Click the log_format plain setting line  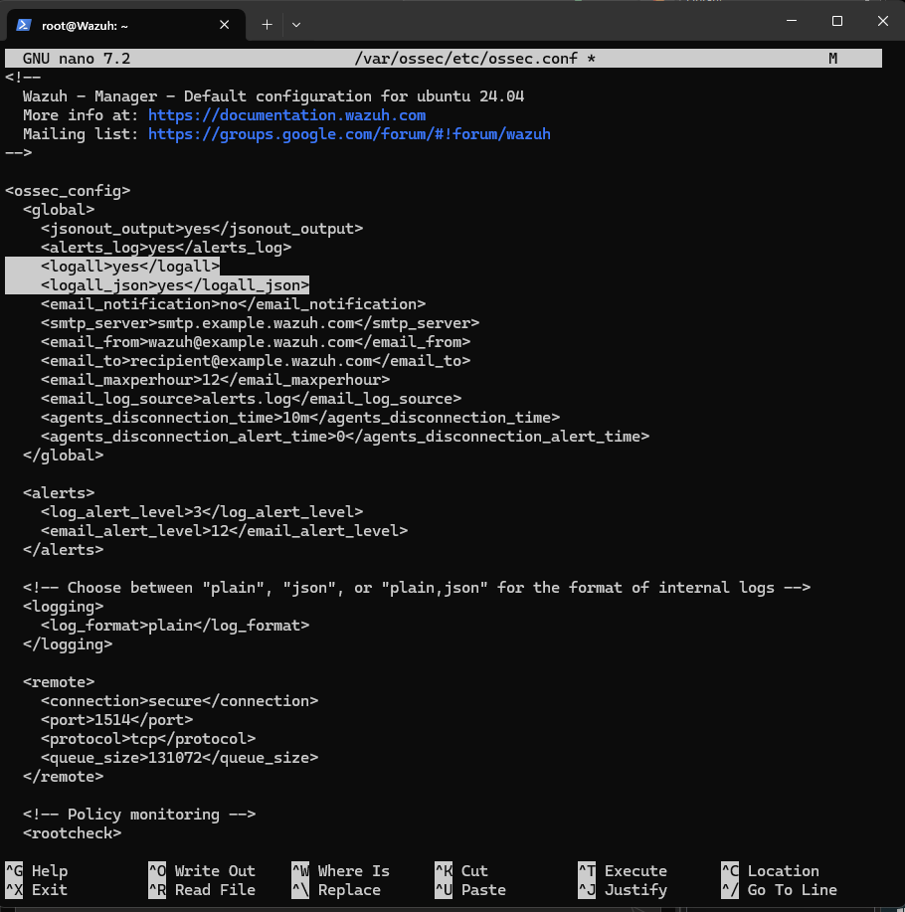175,626
